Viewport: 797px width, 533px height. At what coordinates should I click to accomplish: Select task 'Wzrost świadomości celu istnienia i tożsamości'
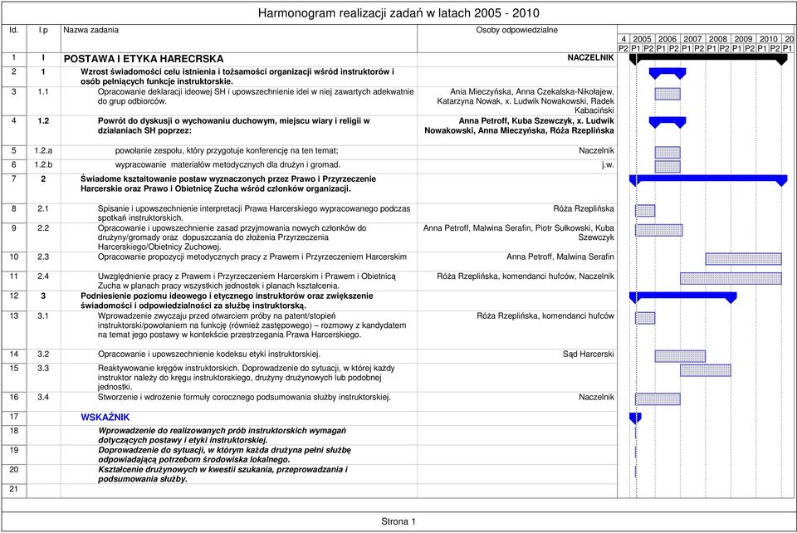[237, 76]
